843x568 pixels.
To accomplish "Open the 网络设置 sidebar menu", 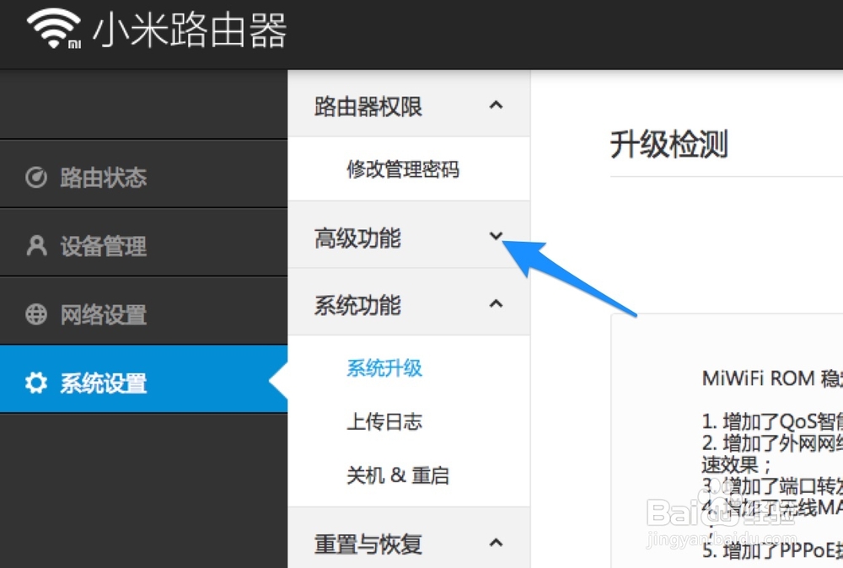I will coord(143,311).
